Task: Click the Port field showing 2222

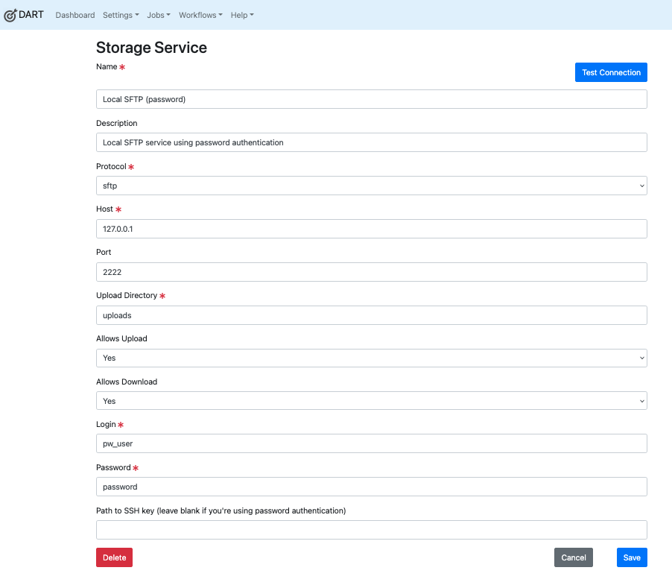Action: [x=370, y=272]
